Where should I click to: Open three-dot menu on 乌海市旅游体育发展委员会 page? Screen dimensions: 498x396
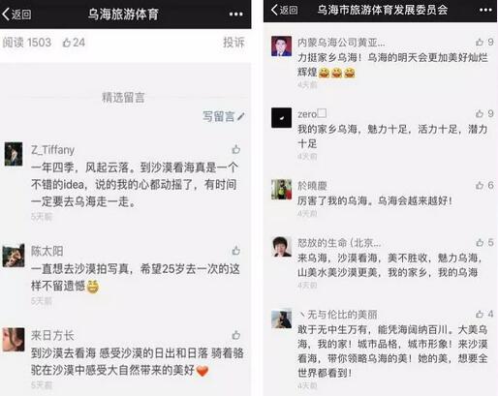point(485,10)
